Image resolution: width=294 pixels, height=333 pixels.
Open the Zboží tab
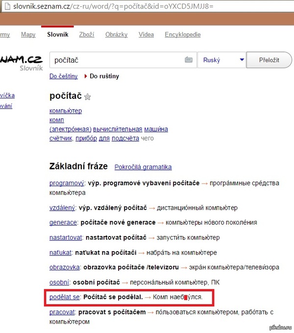(86, 35)
